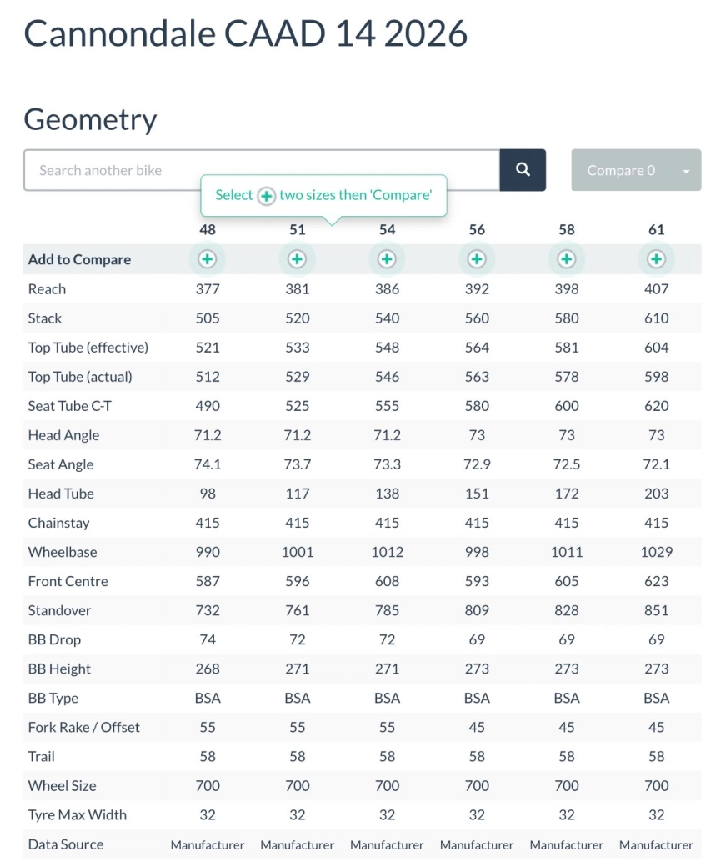Click the Cannondale CAAD 14 2026 title

(246, 33)
